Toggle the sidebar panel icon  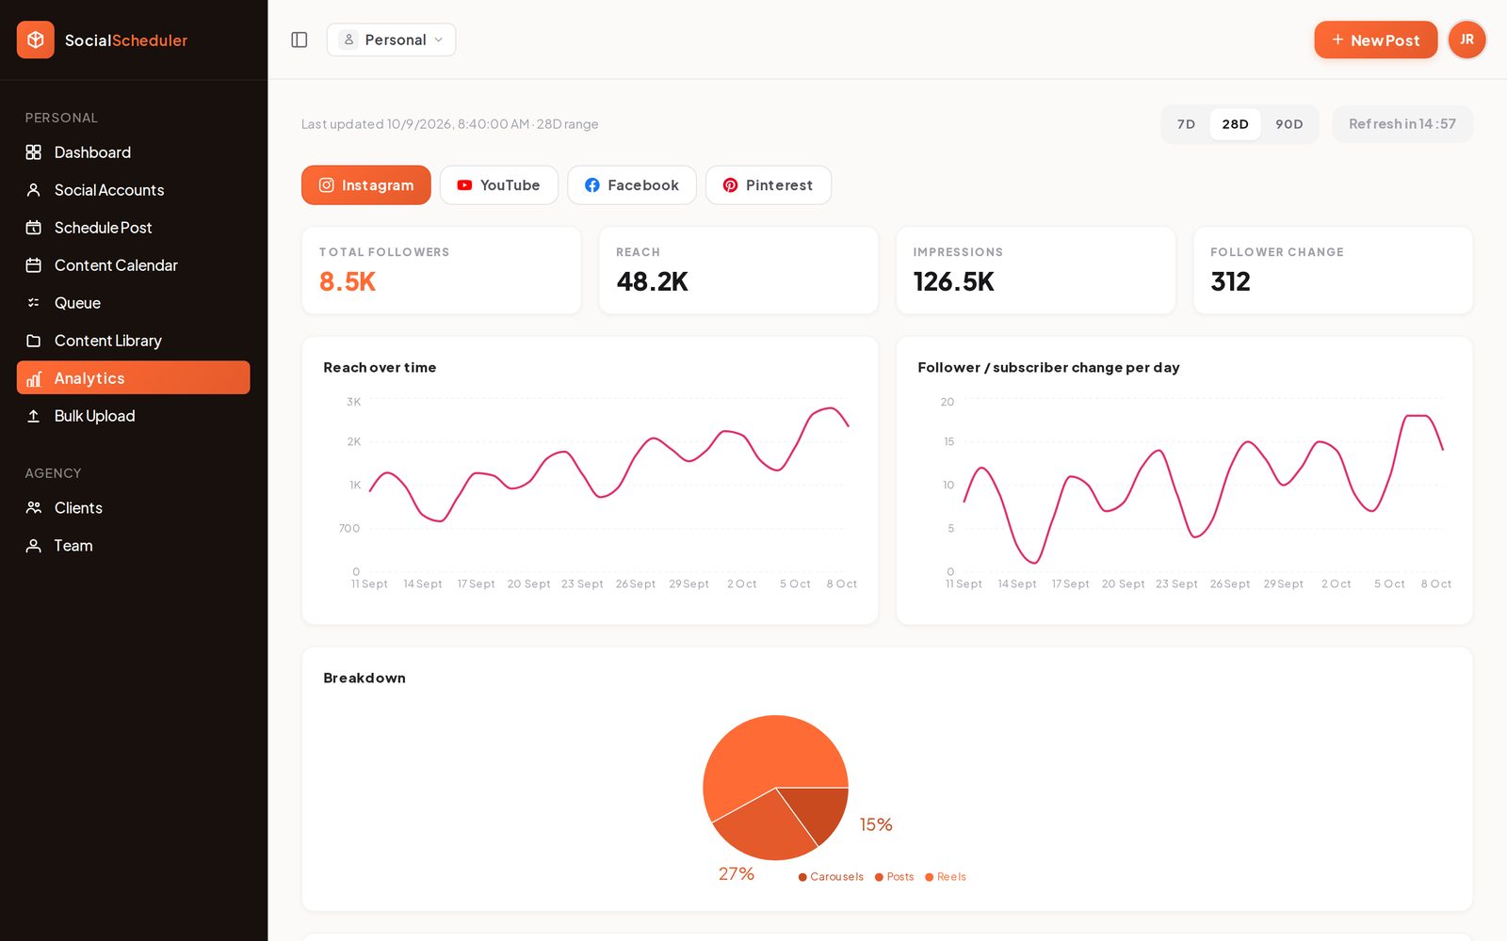click(x=300, y=40)
